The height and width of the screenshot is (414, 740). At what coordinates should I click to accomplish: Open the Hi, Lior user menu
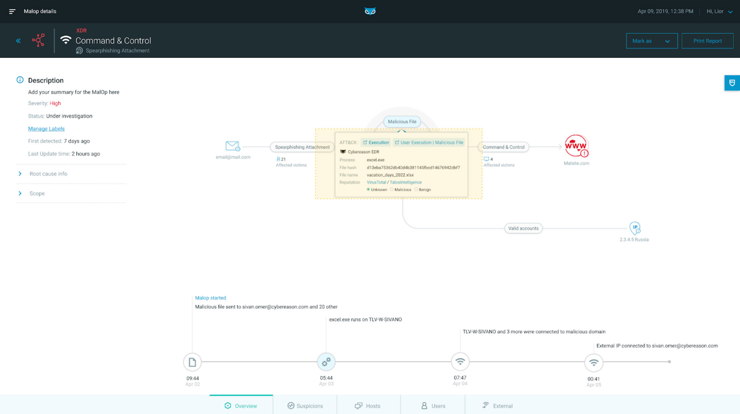tap(719, 12)
